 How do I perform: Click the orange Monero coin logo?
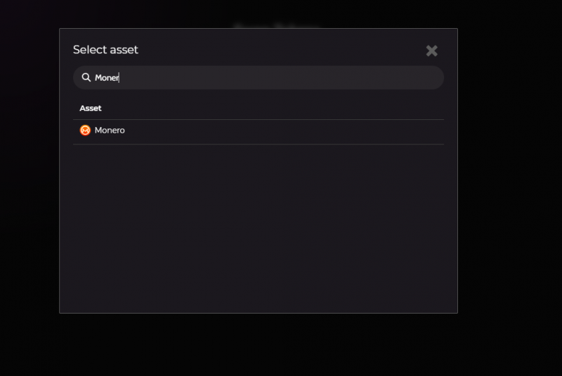coord(85,130)
